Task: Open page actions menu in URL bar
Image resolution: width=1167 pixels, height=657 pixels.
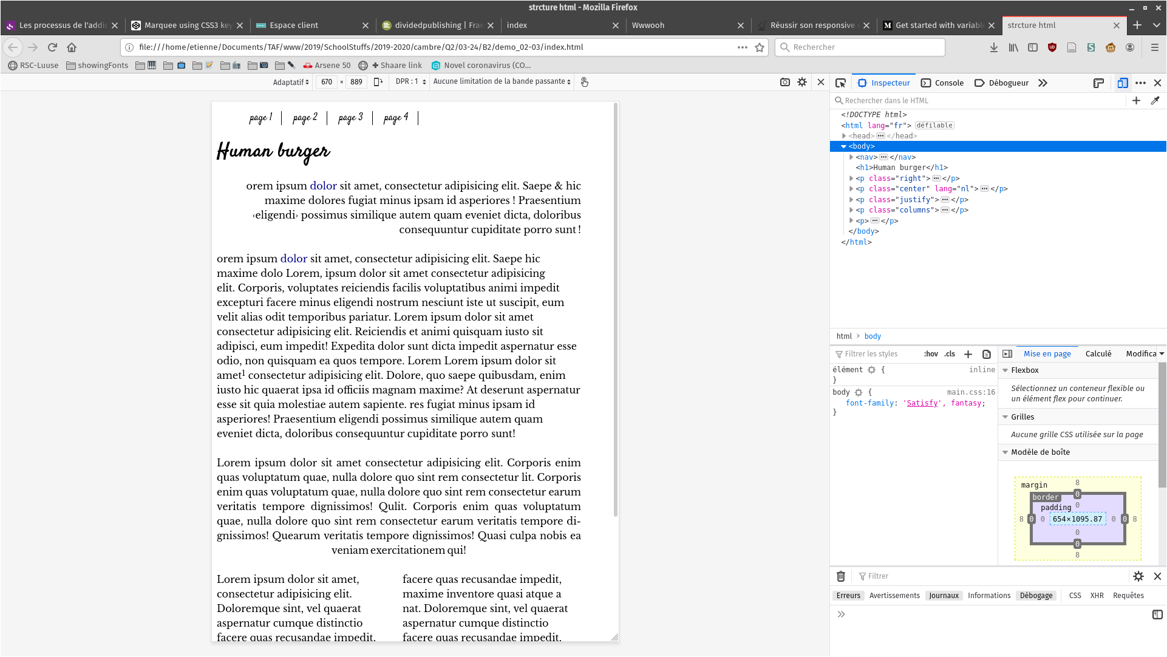Action: 743,47
